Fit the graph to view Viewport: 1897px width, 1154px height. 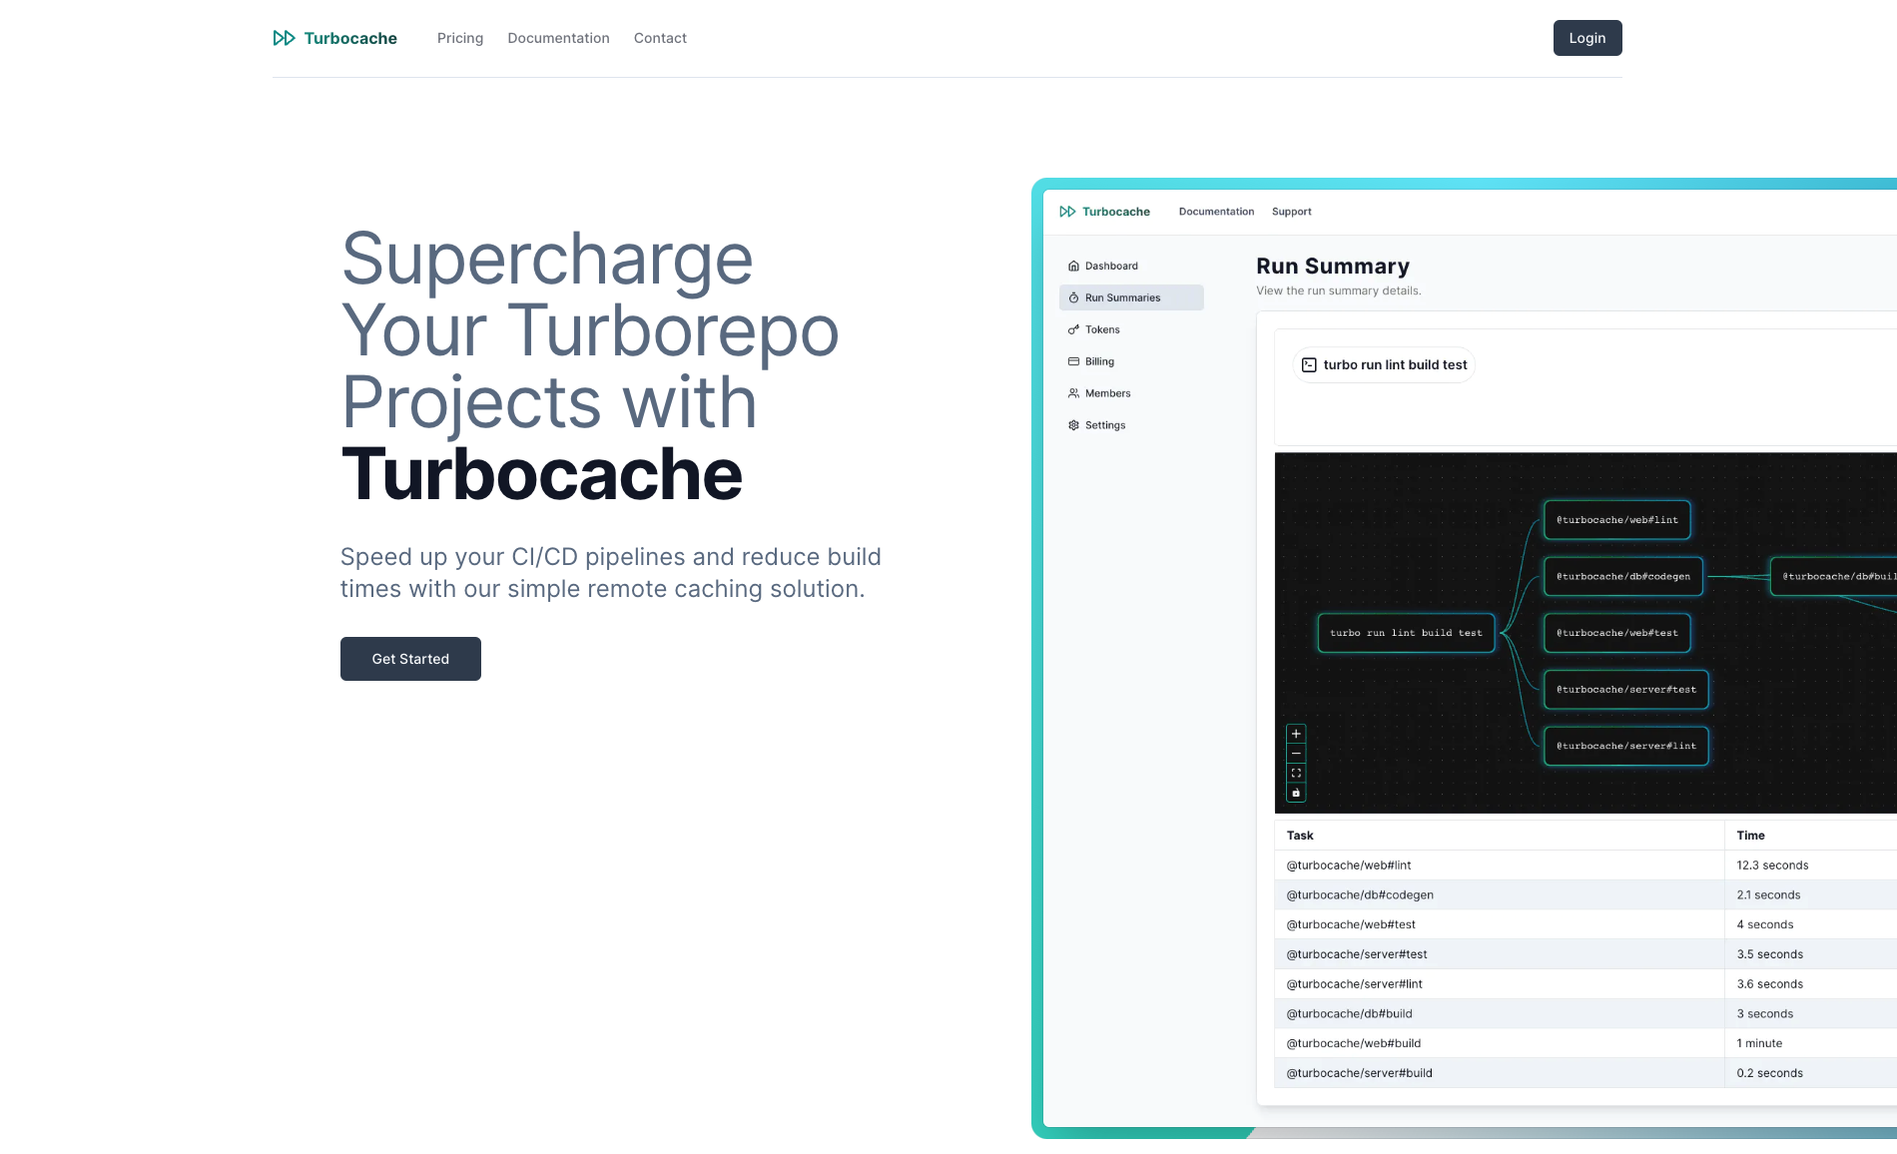[x=1295, y=772]
